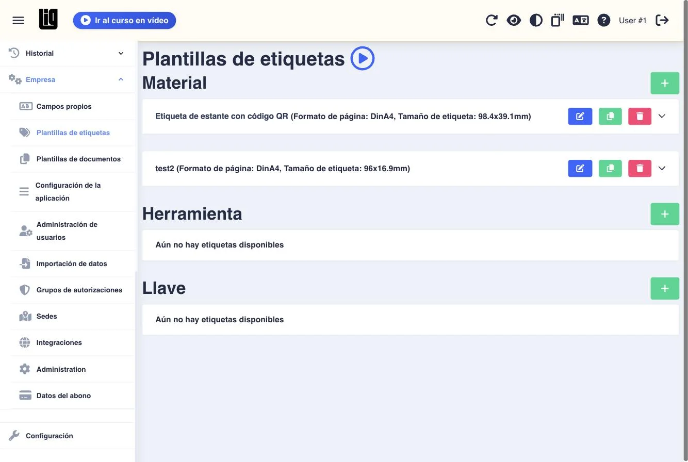The width and height of the screenshot is (688, 462).
Task: Delete the test2 label template
Action: (640, 168)
